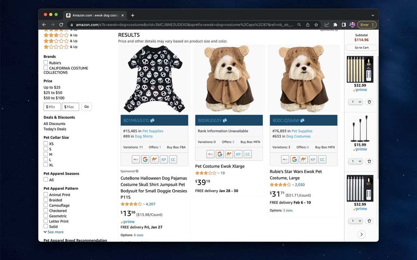Click eBay icon under the Pet Costume Ewok Xlarge
Screen dimensions: 417x260
pos(210,154)
